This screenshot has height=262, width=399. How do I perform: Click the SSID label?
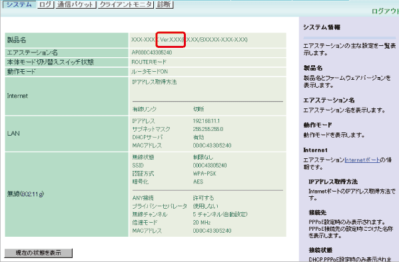(138, 166)
